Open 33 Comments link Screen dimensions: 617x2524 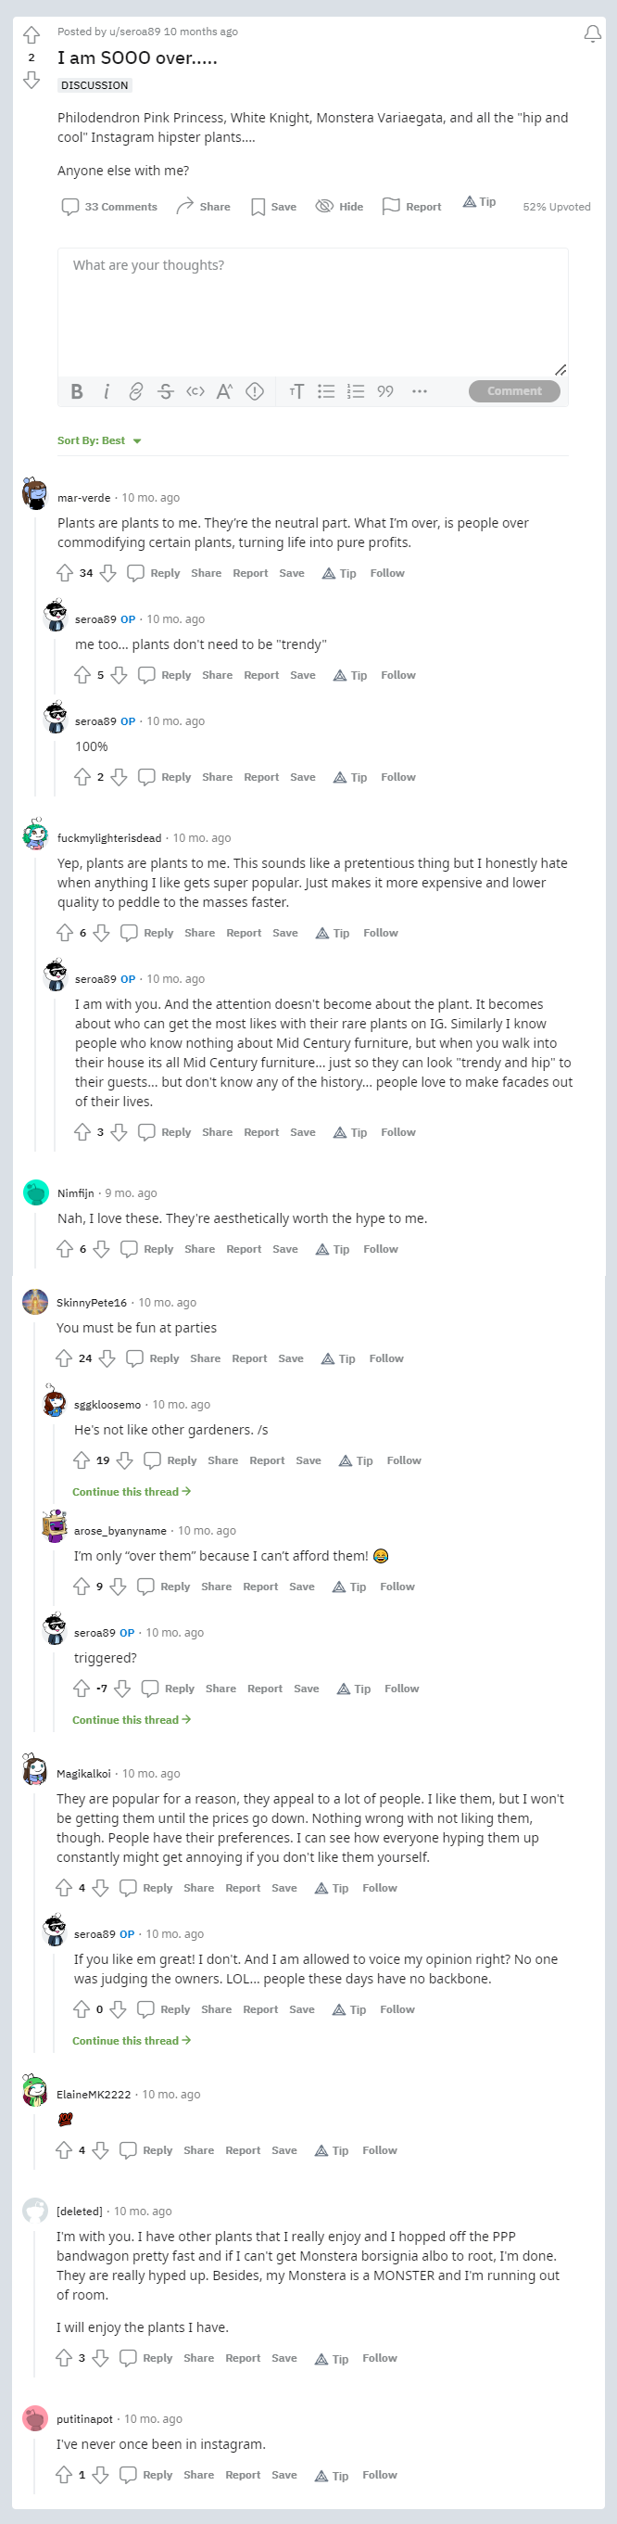point(109,207)
